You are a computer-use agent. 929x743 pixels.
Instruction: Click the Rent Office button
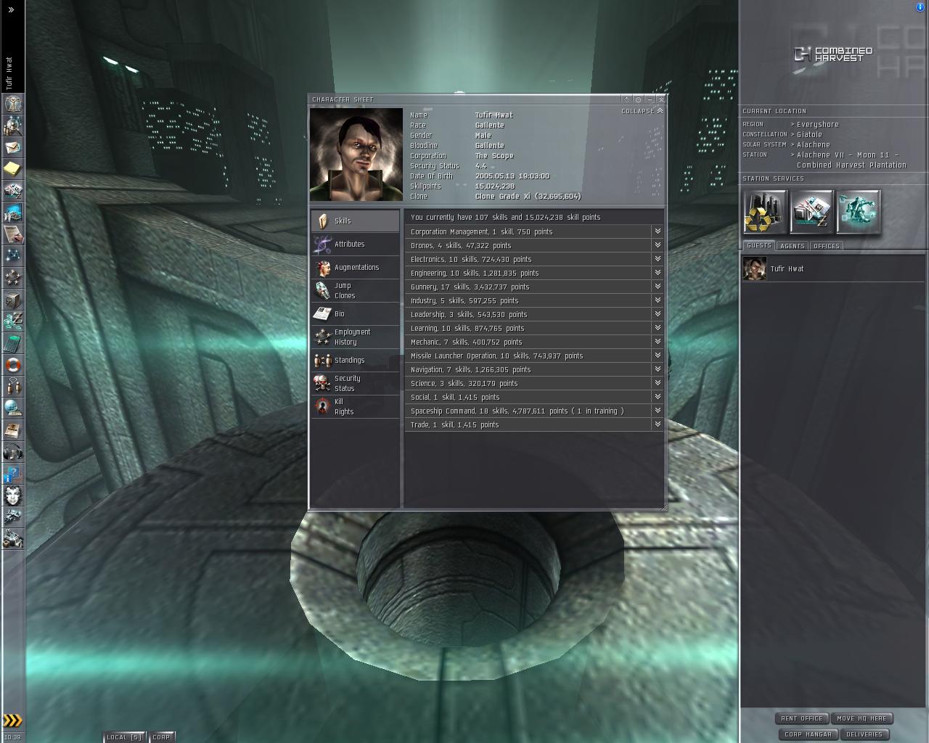[802, 718]
